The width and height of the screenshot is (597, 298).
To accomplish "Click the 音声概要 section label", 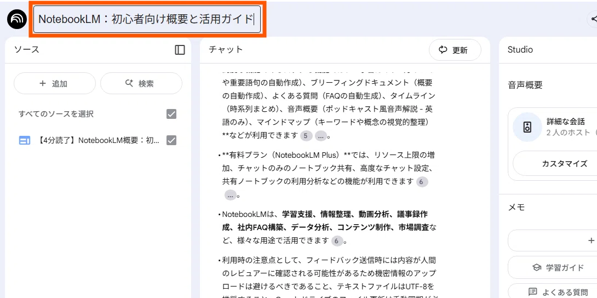I will 525,85.
